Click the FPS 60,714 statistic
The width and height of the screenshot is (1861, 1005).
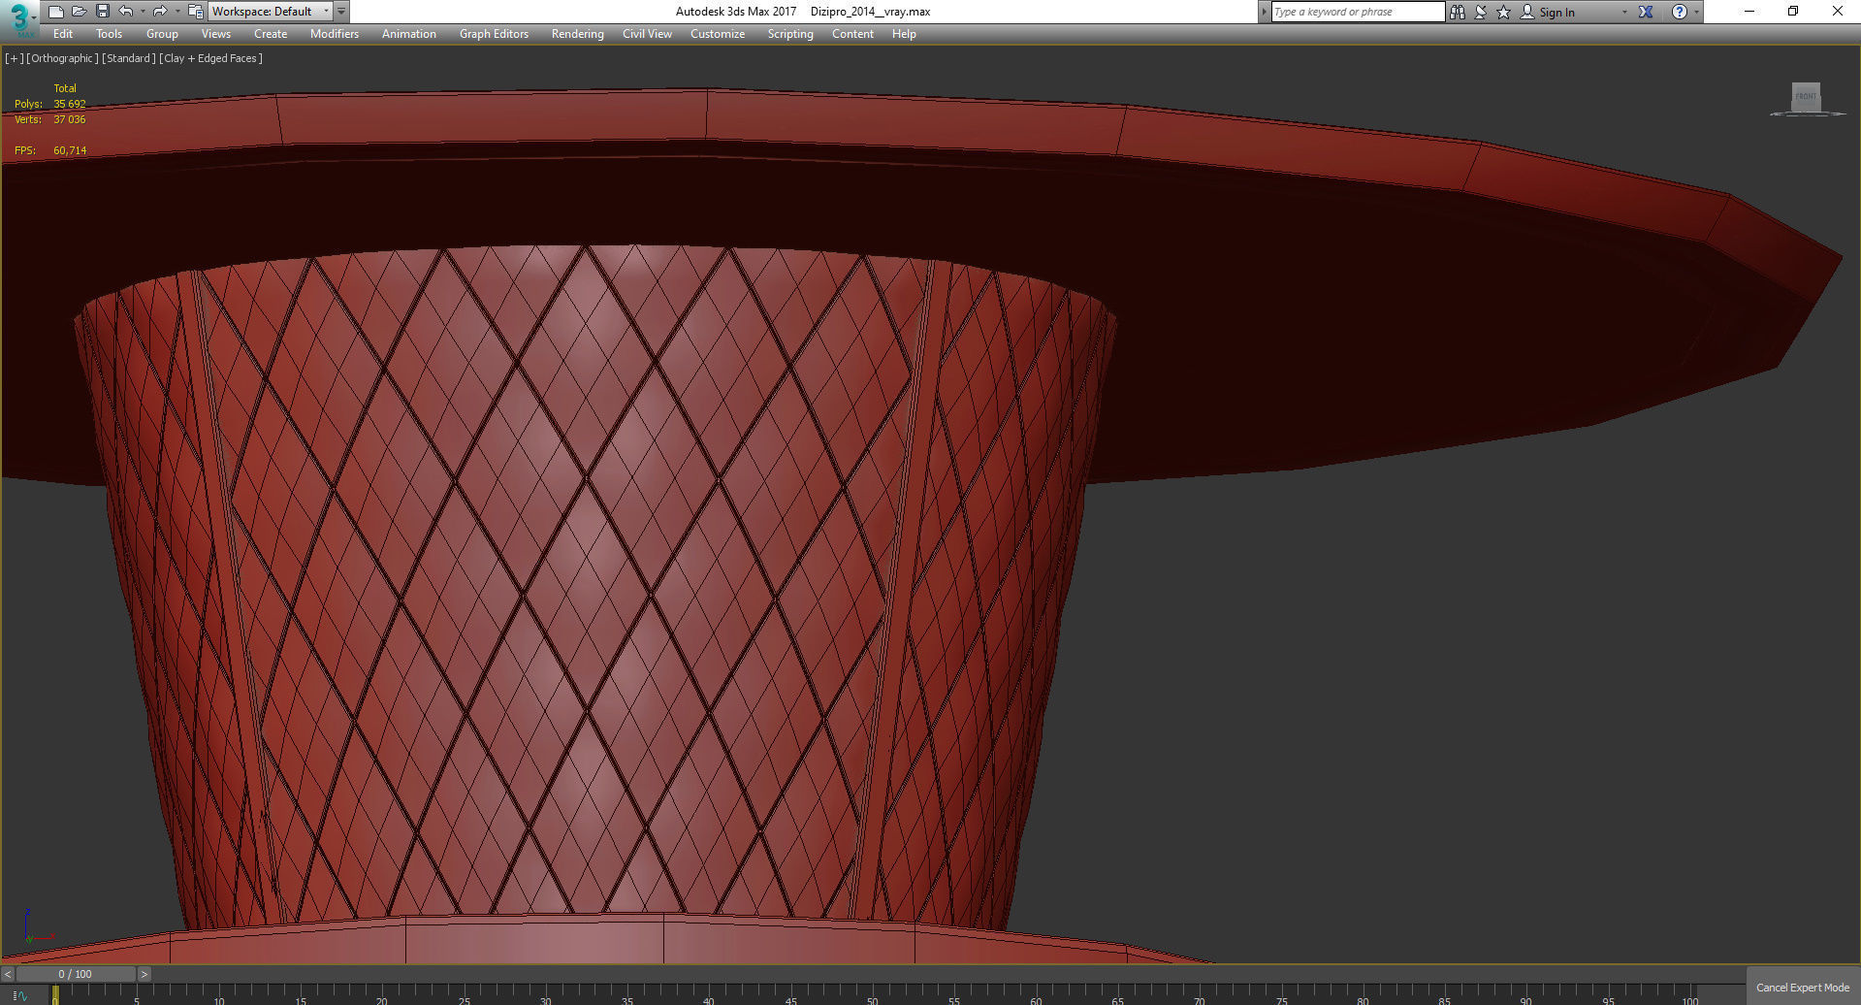50,150
